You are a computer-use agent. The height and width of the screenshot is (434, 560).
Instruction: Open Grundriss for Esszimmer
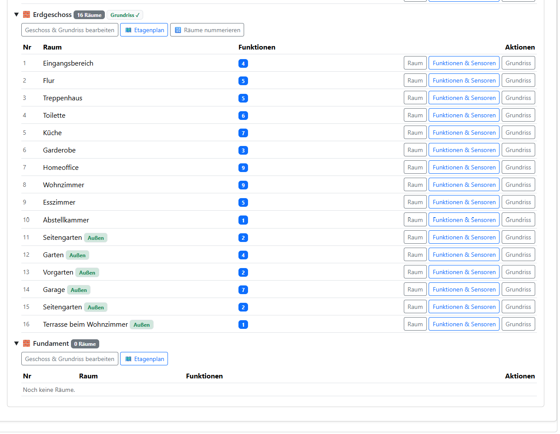[x=518, y=202]
